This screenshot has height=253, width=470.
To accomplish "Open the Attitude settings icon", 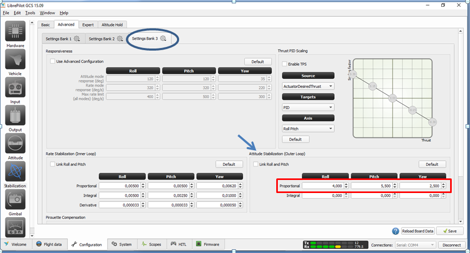I will [x=15, y=144].
